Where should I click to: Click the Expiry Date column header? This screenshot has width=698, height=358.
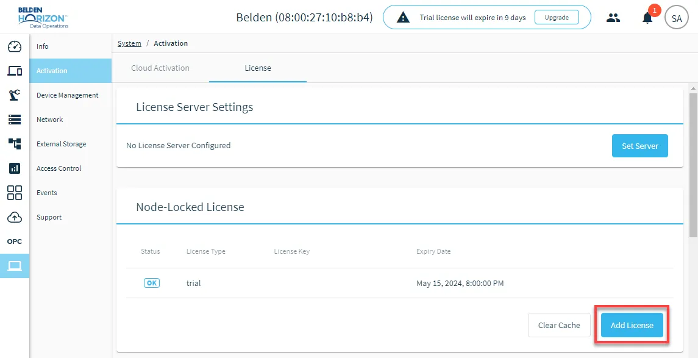pos(433,251)
